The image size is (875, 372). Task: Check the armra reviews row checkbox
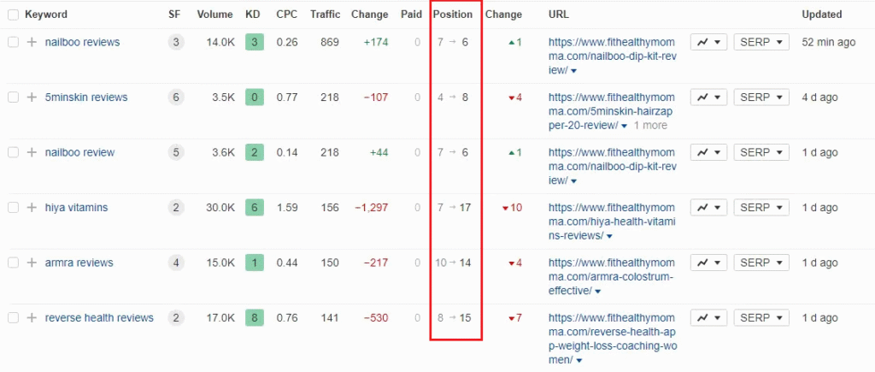pos(13,263)
